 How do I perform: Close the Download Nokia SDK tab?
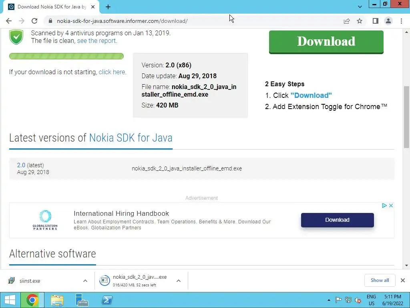[93, 7]
